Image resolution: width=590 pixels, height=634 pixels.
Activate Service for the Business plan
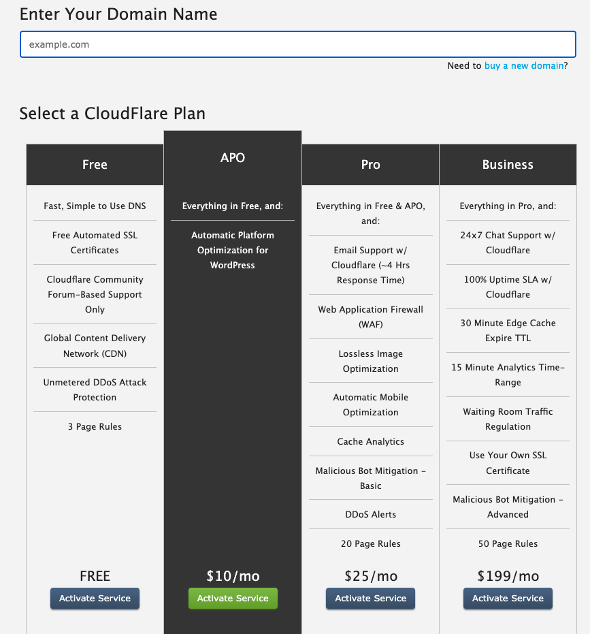pos(508,598)
